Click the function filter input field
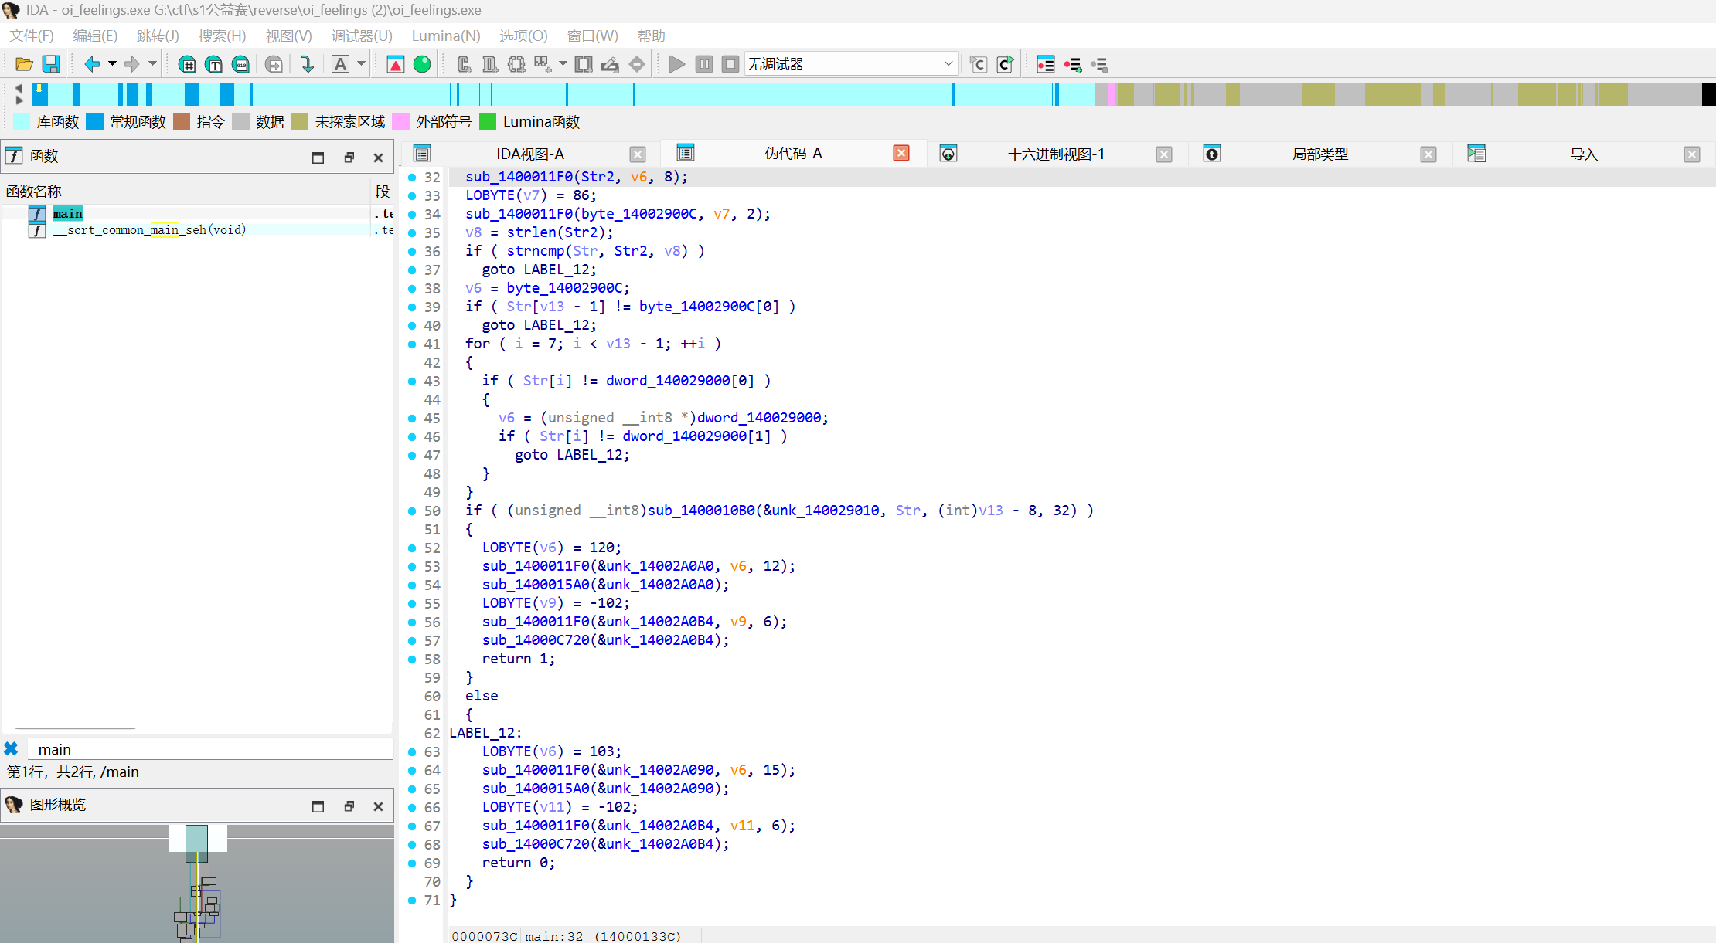Screen dimensions: 1716x943 (209, 749)
